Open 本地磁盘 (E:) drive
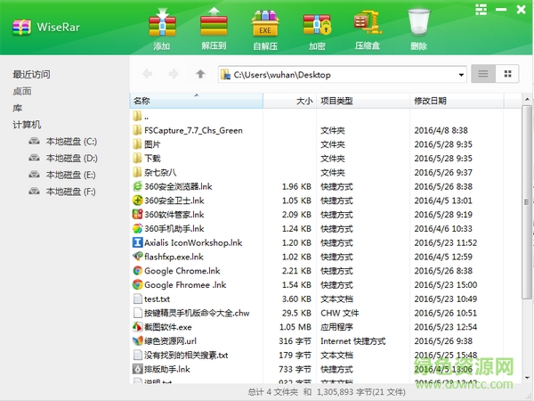This screenshot has width=534, height=401. point(71,176)
